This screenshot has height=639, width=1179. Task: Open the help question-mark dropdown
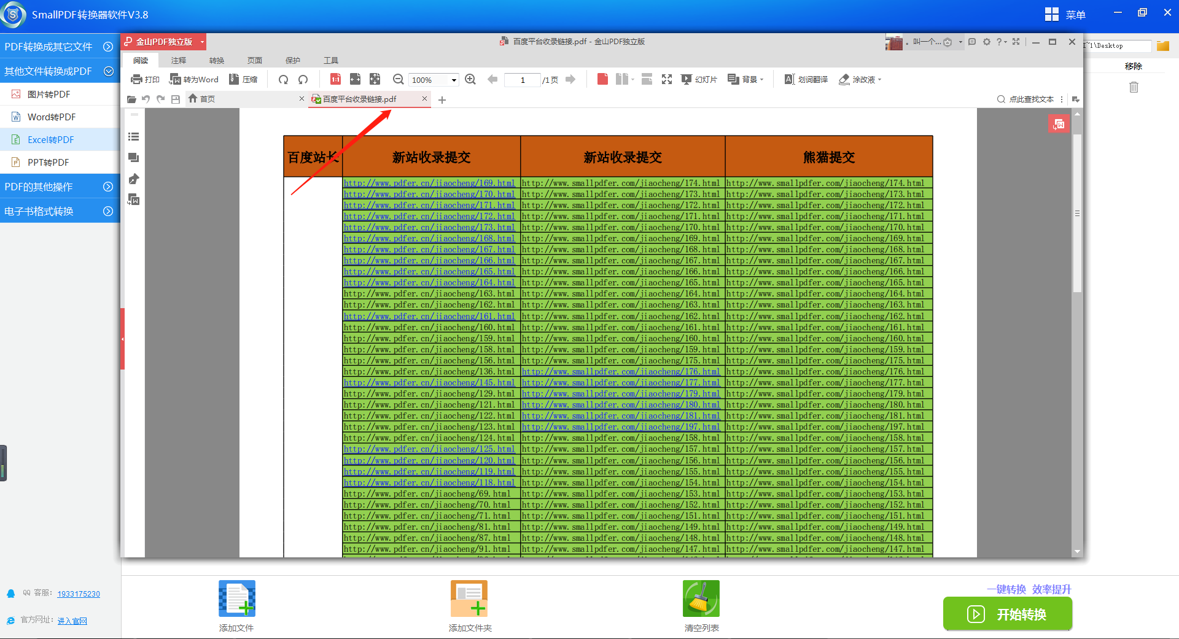pyautogui.click(x=1002, y=42)
